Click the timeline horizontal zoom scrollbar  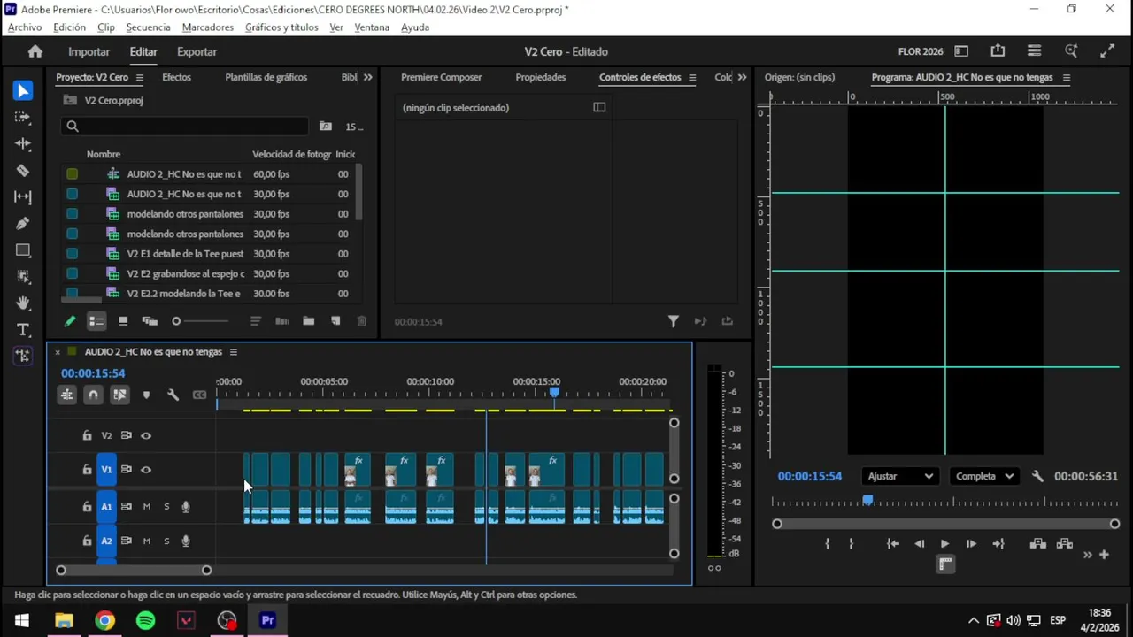coord(134,571)
